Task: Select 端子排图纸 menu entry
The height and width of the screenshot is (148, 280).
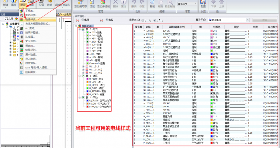Action: 38,33
